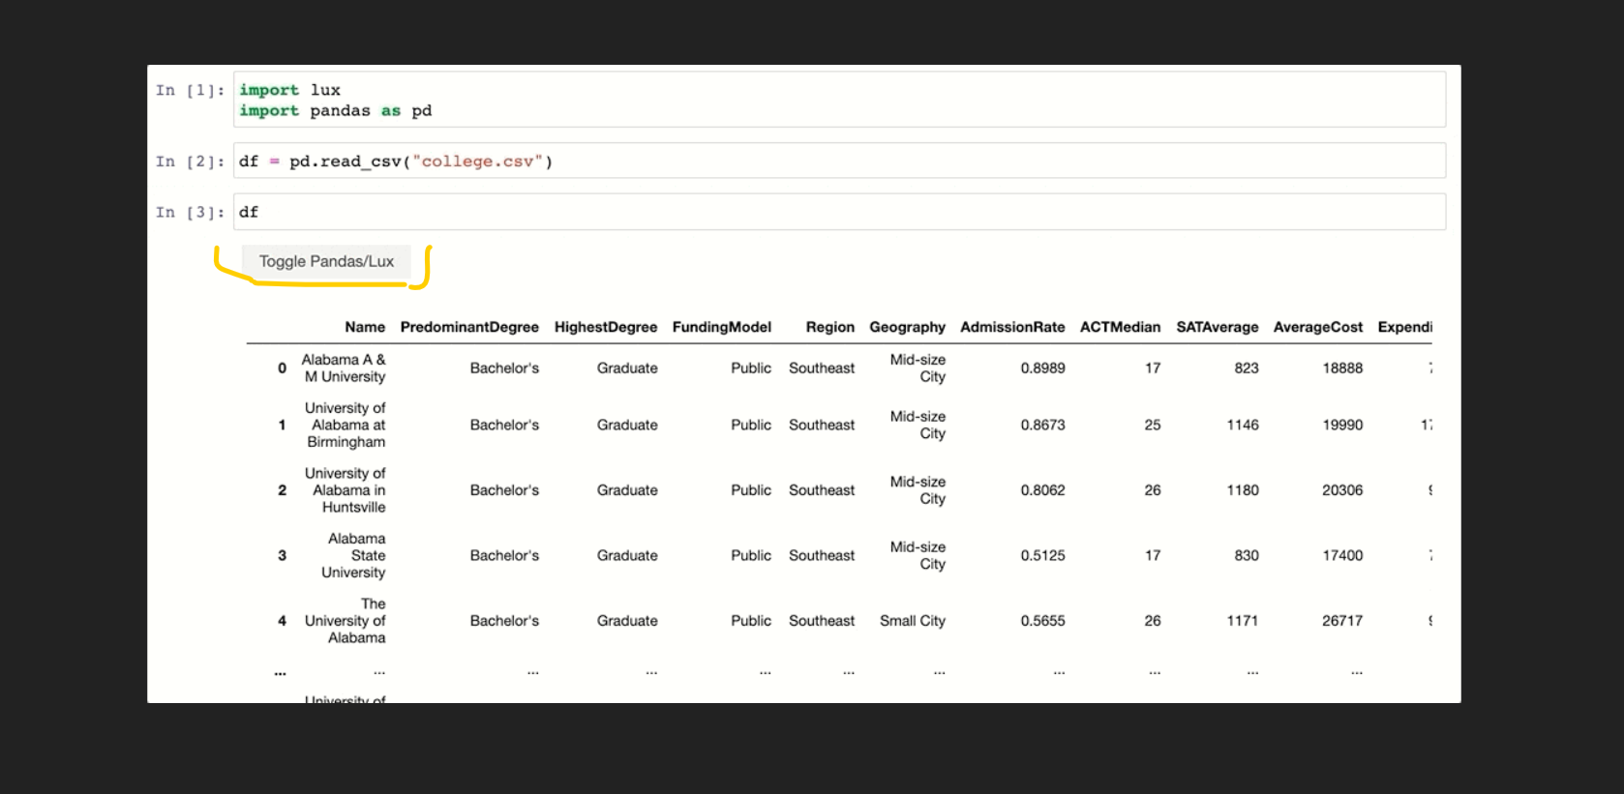Click the Alabama State University cell
Screen dimensions: 1624x794
coord(353,555)
